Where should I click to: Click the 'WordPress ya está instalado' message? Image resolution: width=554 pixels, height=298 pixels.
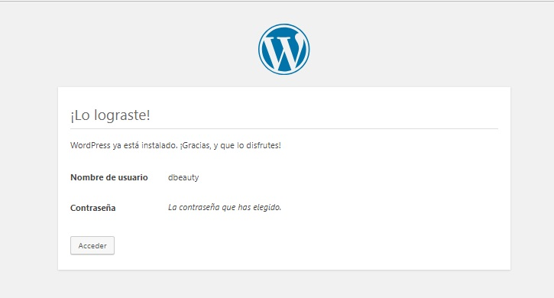(176, 145)
